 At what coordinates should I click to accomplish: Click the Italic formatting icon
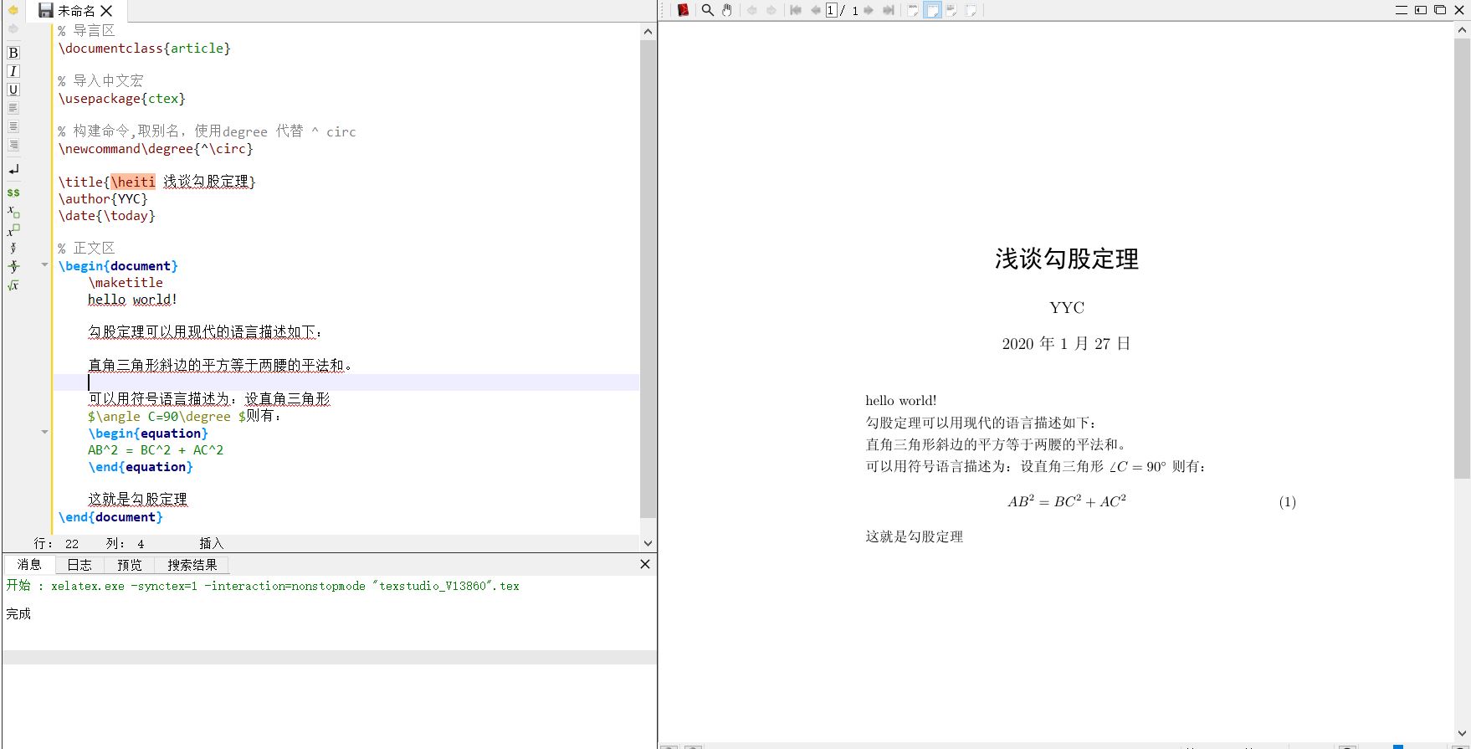(13, 71)
